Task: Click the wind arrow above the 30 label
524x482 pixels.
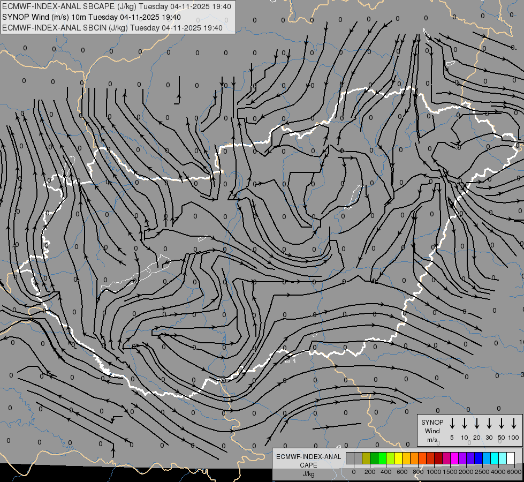Action: 489,424
